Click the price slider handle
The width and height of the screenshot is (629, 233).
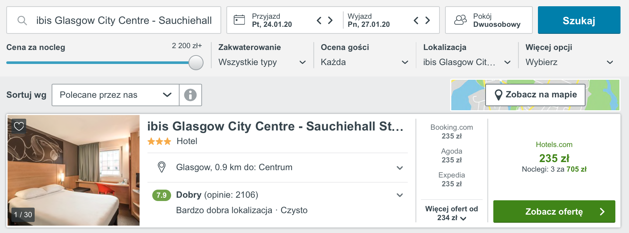pyautogui.click(x=196, y=62)
